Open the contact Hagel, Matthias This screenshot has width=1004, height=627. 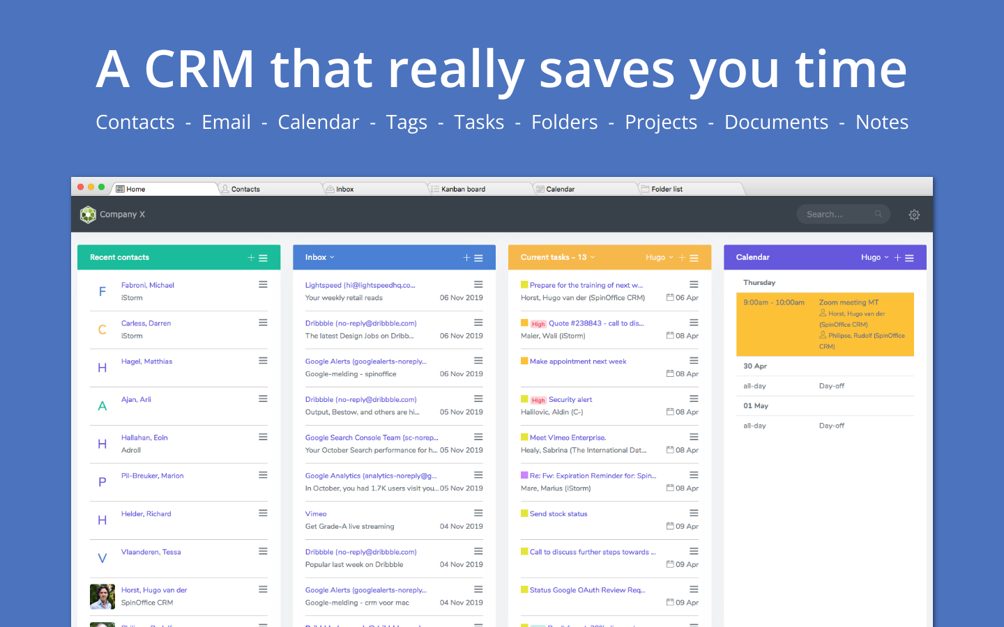pos(146,361)
